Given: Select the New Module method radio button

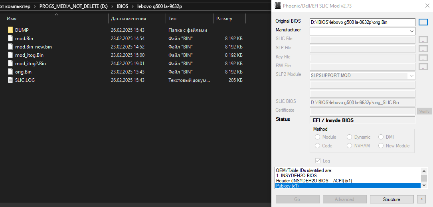Looking at the screenshot, I should click(x=381, y=146).
